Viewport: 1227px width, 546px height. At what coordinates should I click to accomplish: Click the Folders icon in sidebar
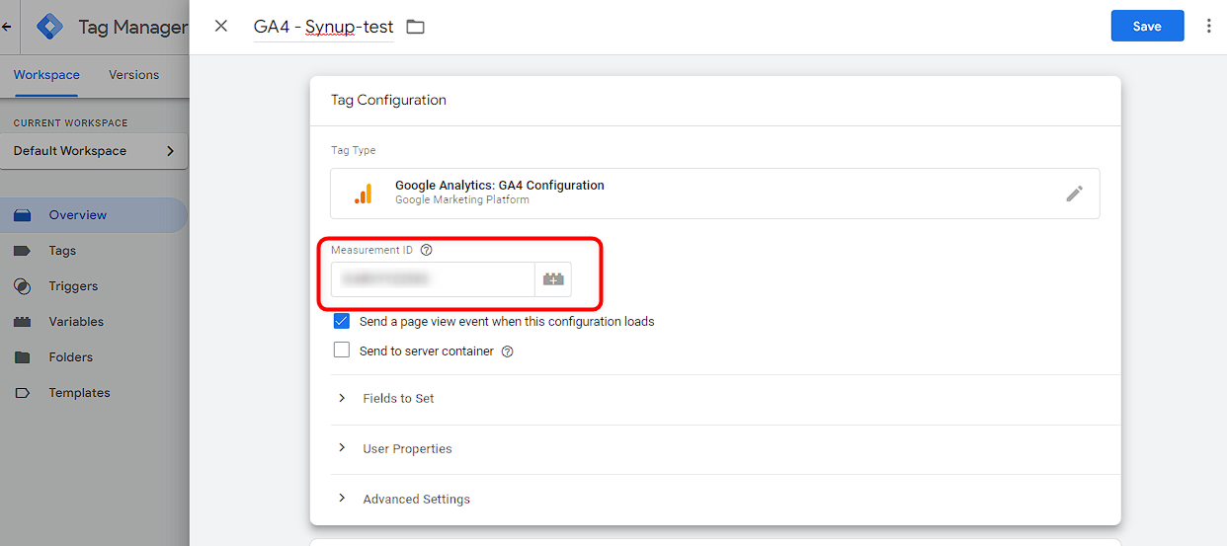tap(22, 357)
